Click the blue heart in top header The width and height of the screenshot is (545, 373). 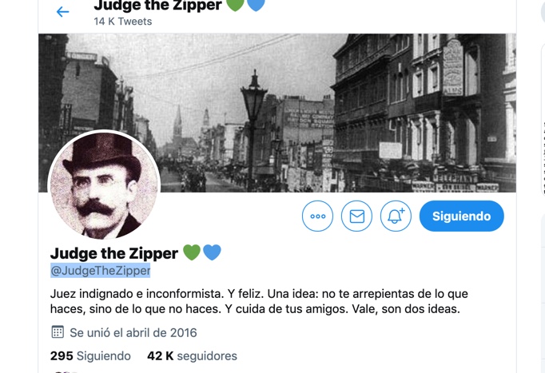click(x=257, y=5)
